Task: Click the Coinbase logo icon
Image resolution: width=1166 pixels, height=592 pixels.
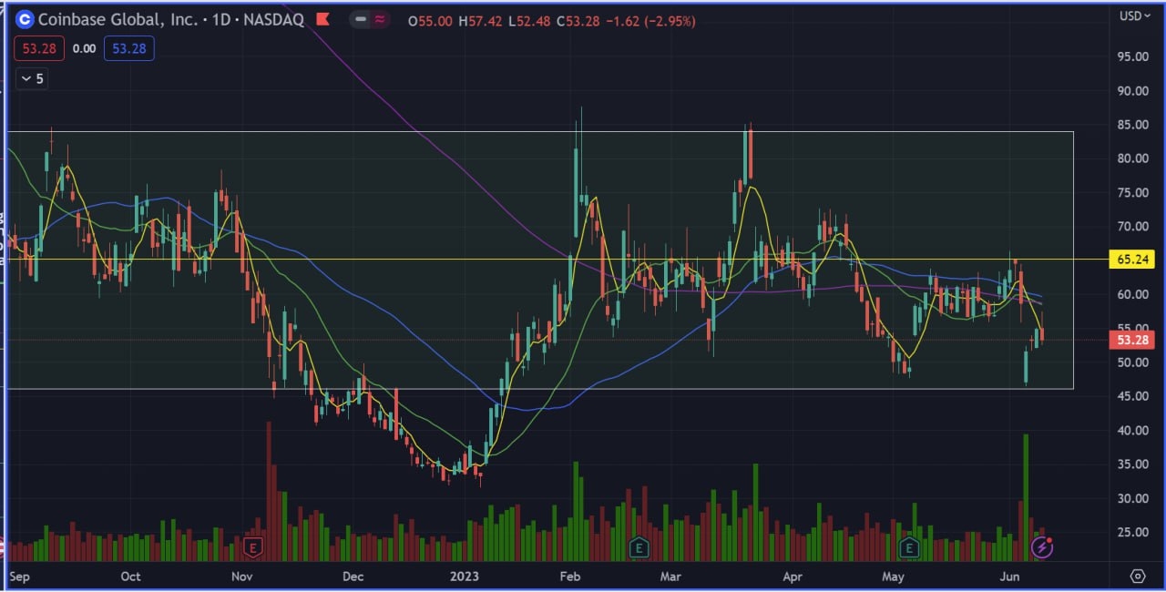Action: coord(25,18)
